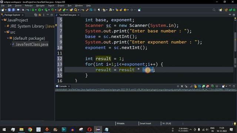
Task: Open the Window menu
Action: click(x=79, y=6)
